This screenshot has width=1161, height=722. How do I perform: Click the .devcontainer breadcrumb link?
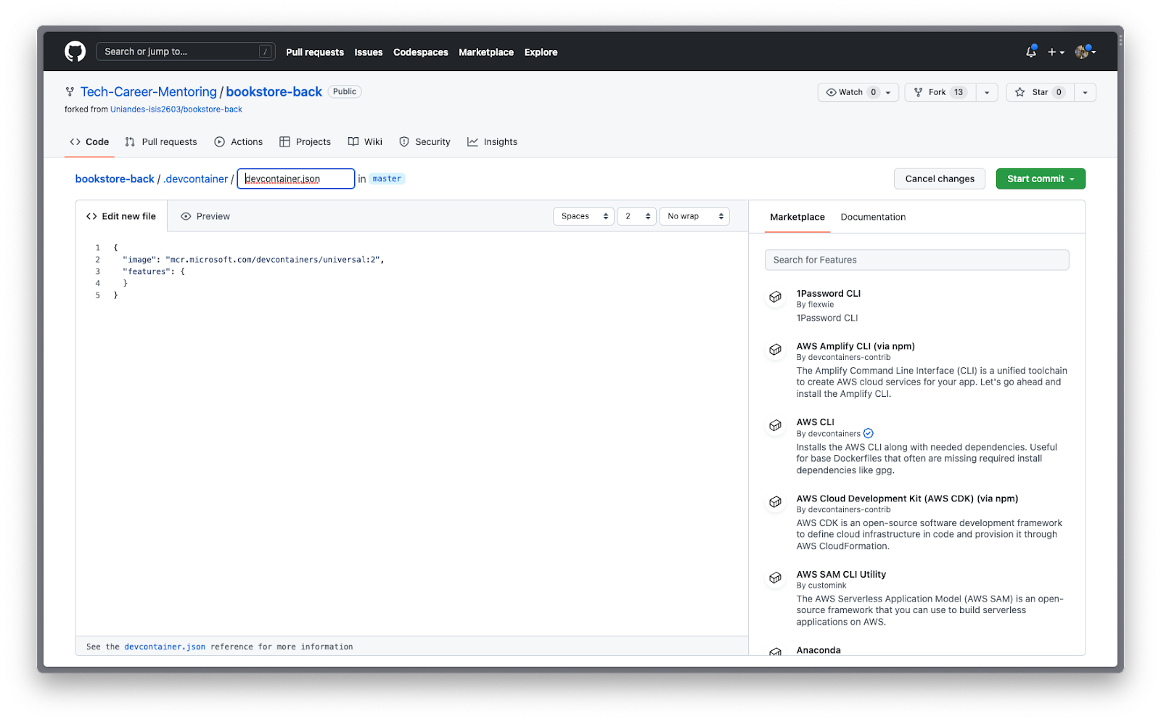(196, 179)
